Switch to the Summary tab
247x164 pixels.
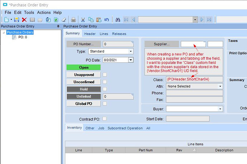click(73, 33)
